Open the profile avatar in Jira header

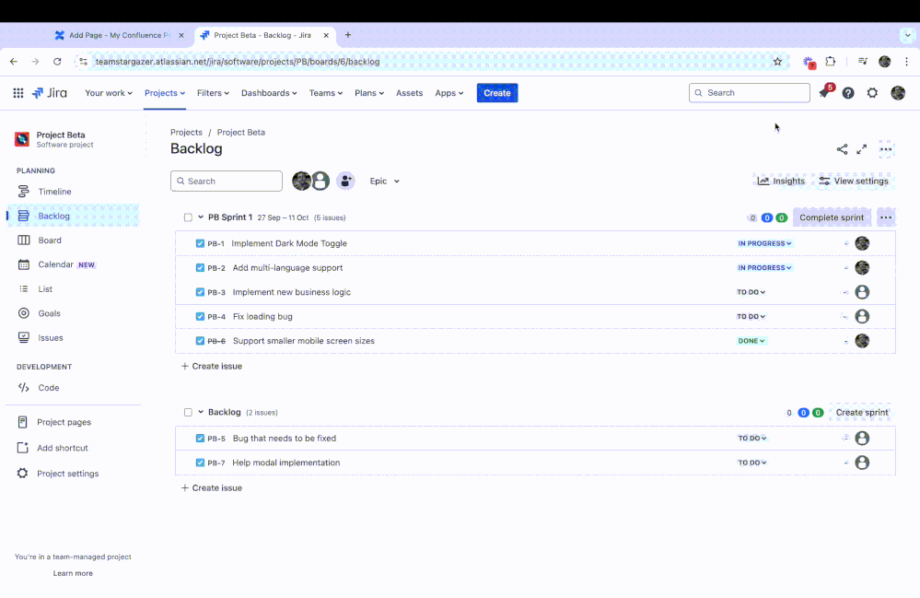[x=898, y=93]
